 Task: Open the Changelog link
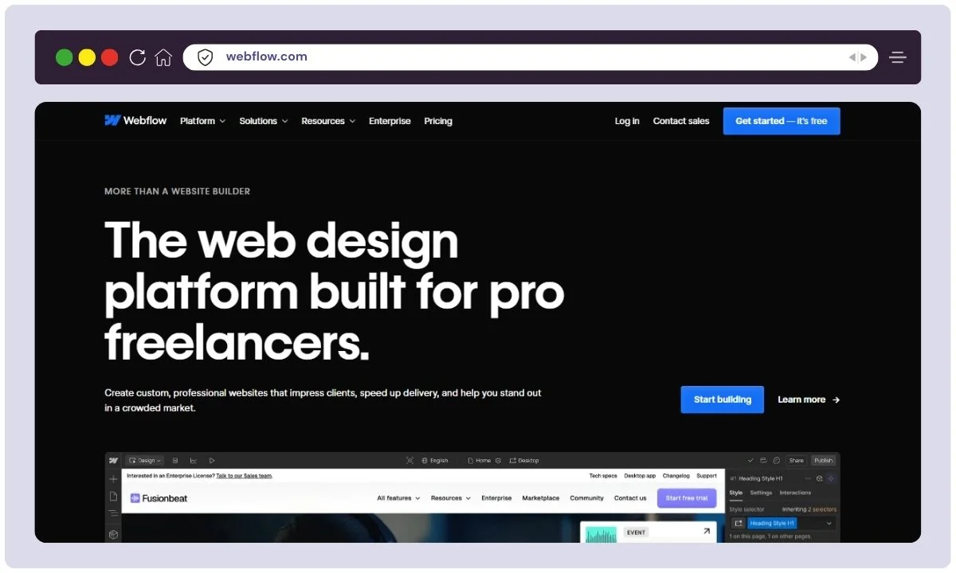pyautogui.click(x=676, y=476)
